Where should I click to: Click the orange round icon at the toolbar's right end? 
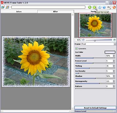[114, 7]
